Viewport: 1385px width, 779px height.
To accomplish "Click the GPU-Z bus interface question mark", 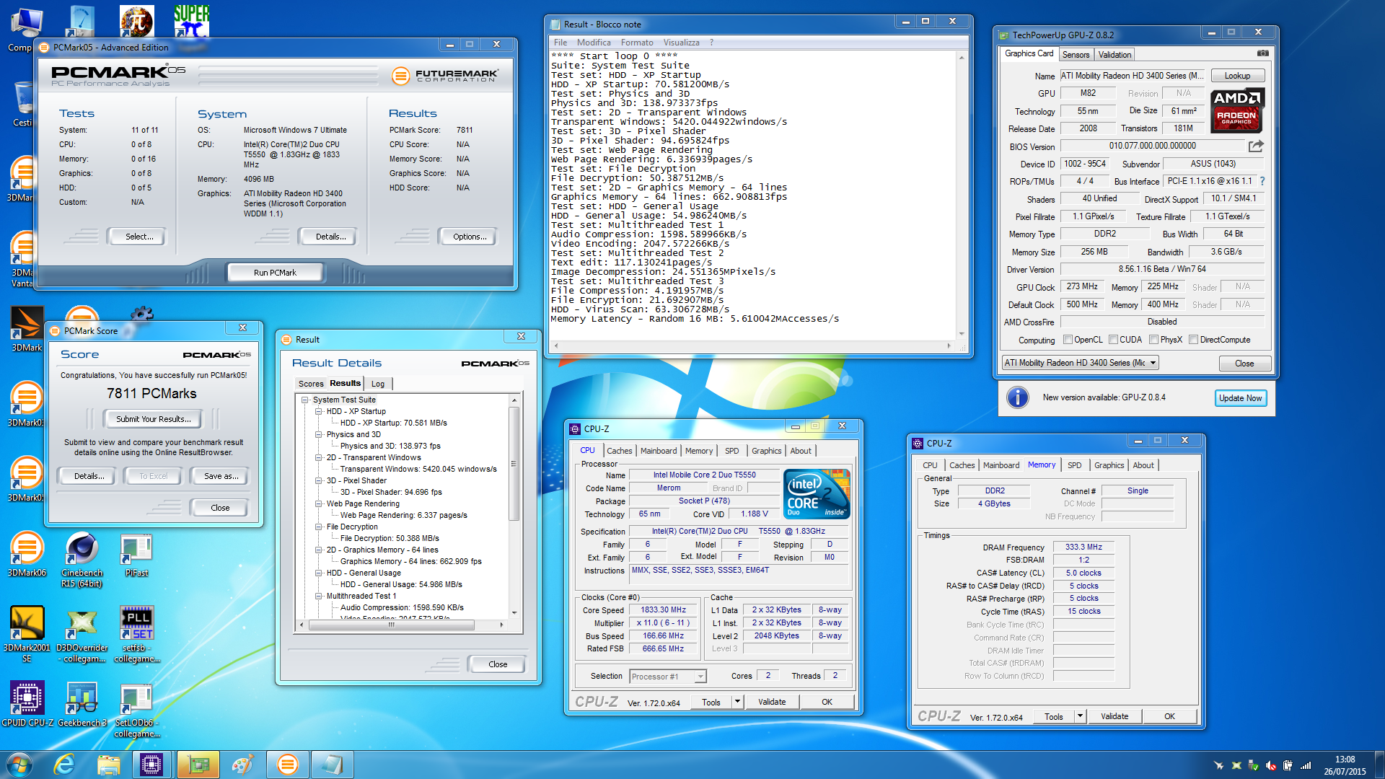I will click(1262, 181).
